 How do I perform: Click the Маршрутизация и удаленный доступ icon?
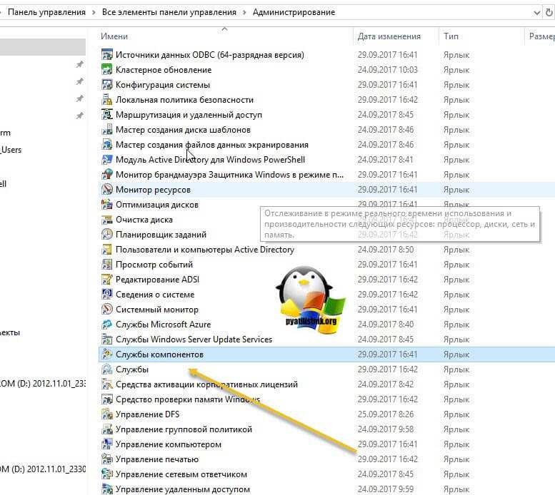(x=107, y=114)
